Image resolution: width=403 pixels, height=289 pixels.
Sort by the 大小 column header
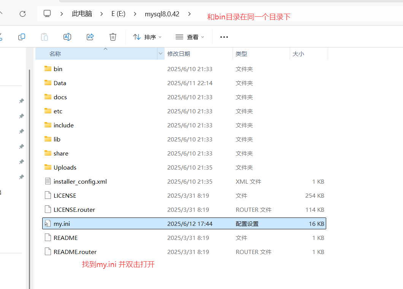[x=298, y=54]
